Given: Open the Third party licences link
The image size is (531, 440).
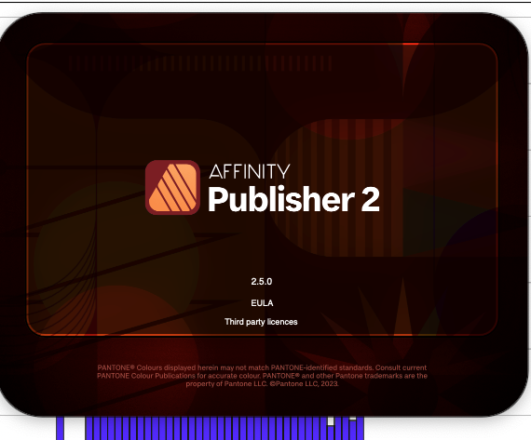Looking at the screenshot, I should [261, 322].
